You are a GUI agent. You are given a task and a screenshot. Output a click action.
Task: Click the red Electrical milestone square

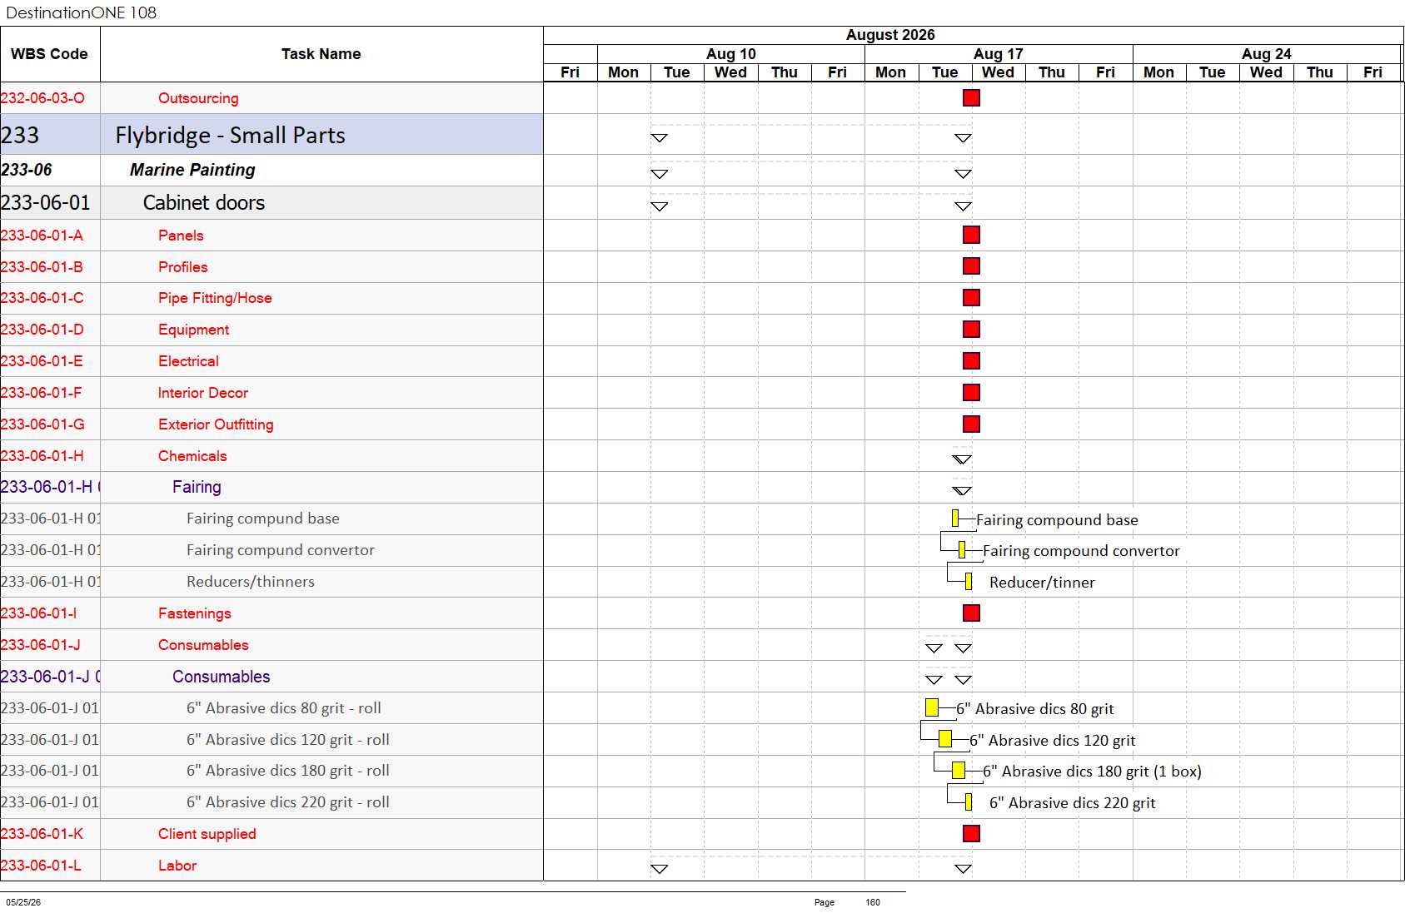click(971, 361)
